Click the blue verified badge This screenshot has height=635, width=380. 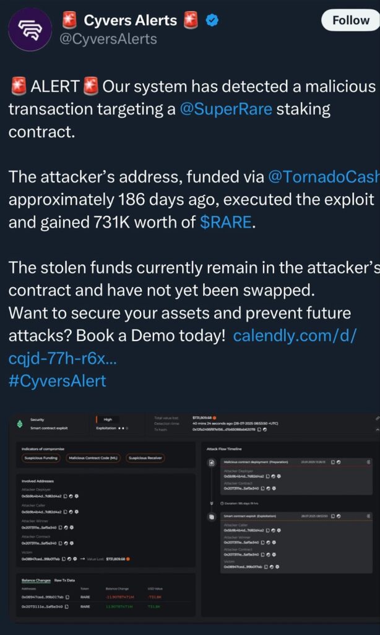tap(212, 20)
